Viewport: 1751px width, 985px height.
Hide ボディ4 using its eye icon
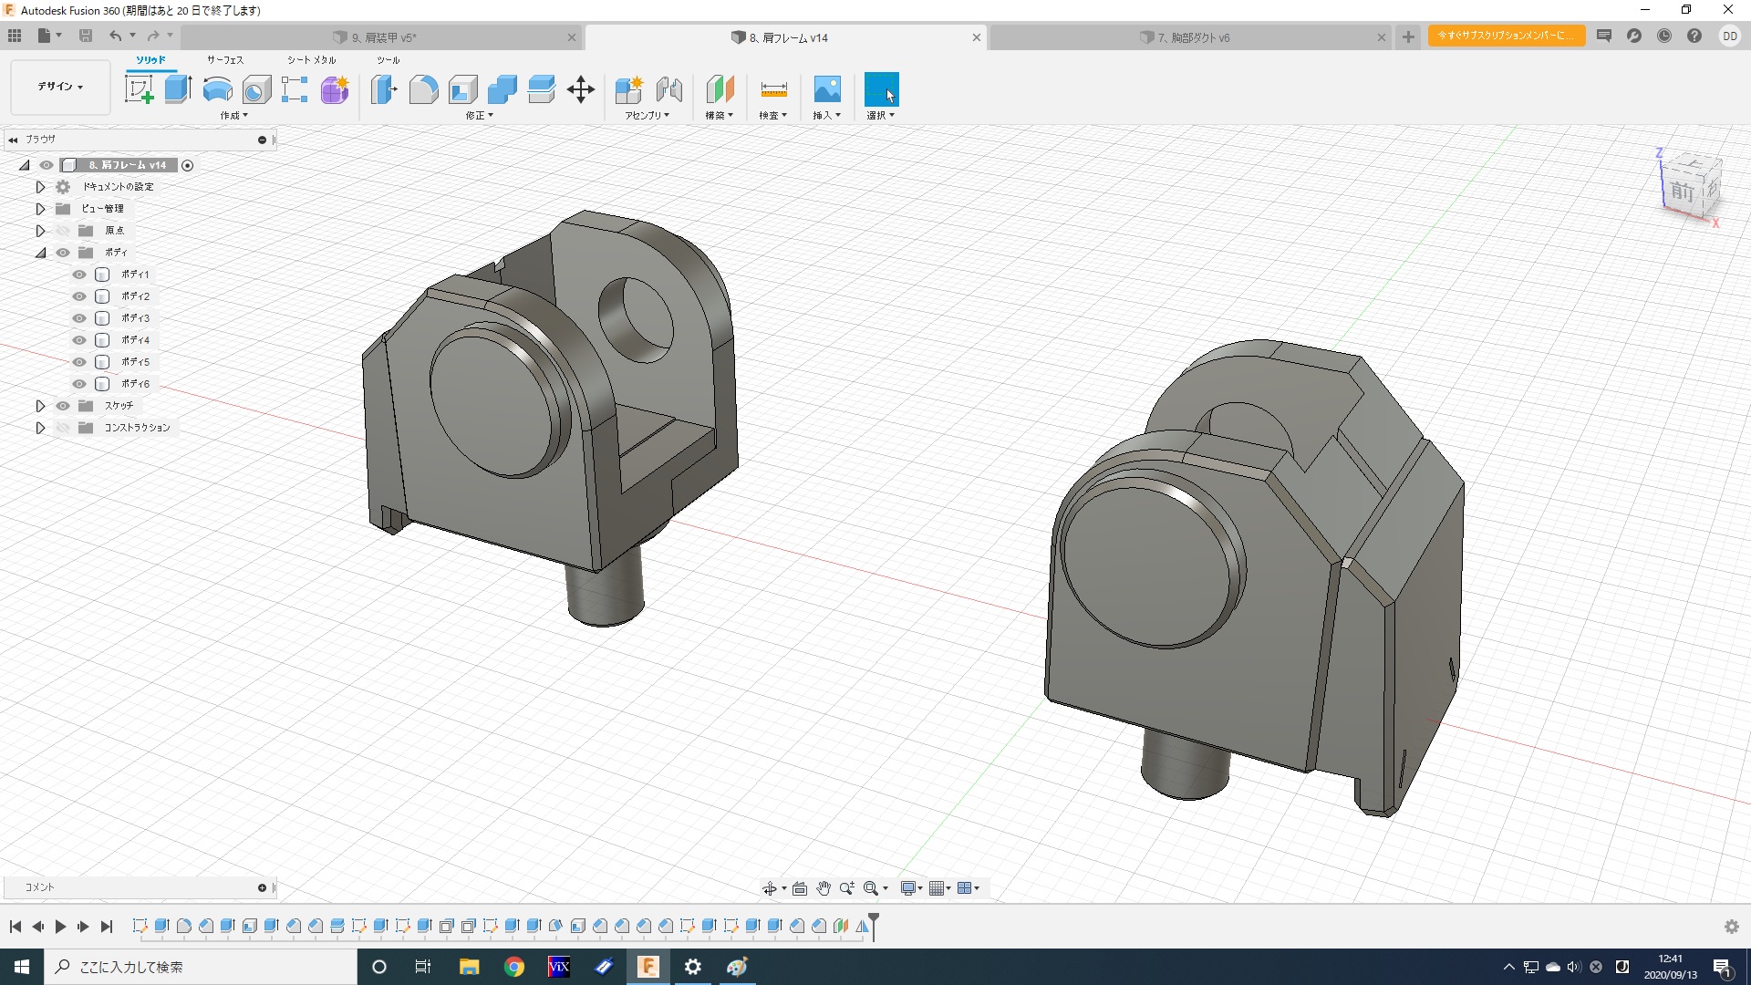pos(79,340)
